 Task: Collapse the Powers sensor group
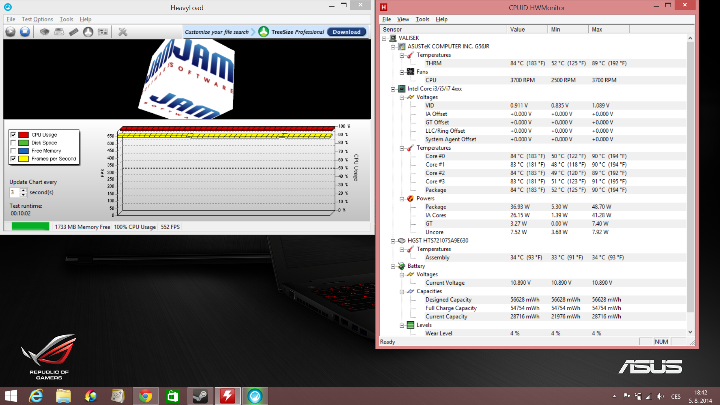pyautogui.click(x=402, y=199)
